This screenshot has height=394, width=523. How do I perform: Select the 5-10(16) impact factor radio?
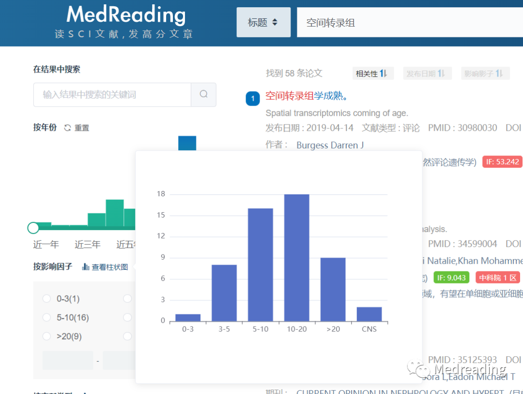point(46,317)
